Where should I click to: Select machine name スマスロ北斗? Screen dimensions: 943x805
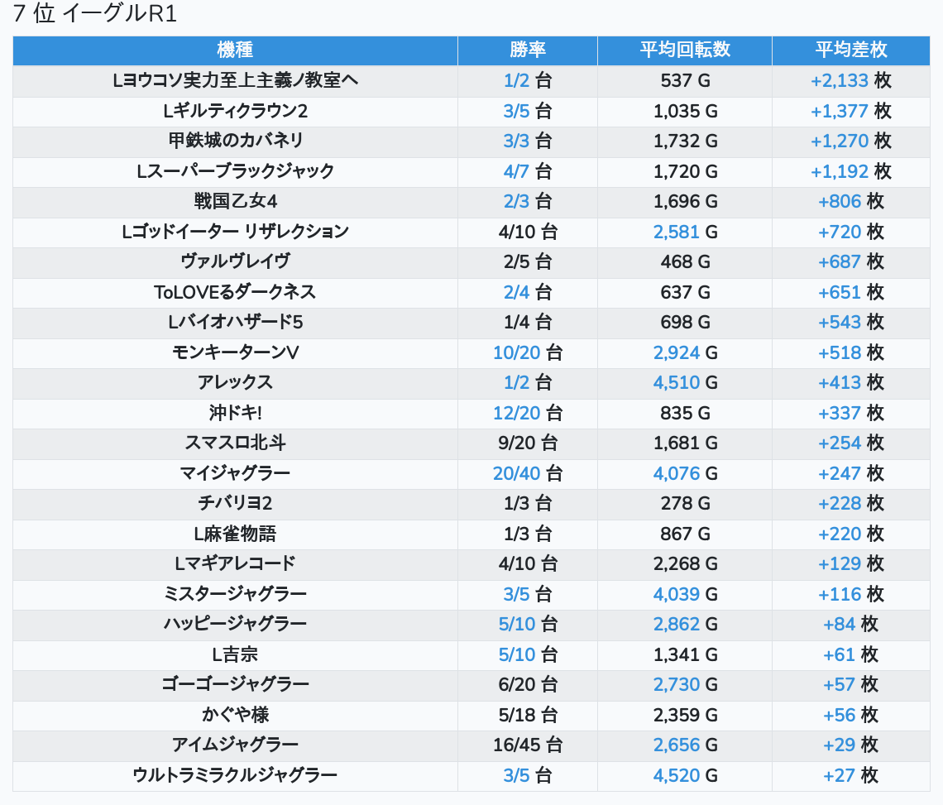coord(235,443)
